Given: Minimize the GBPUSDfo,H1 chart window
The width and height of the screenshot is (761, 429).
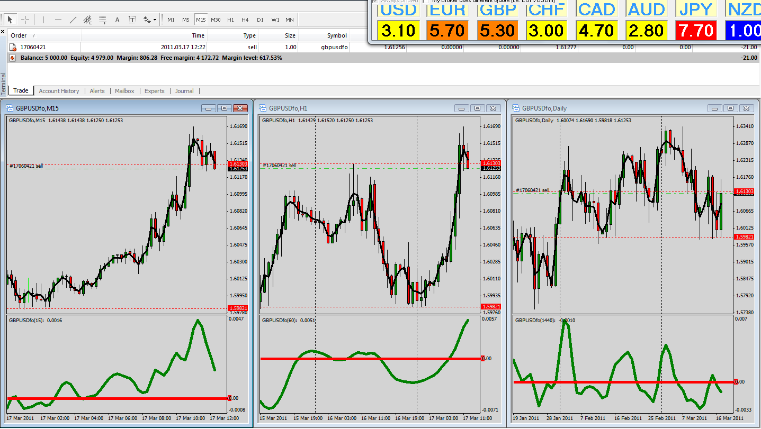Looking at the screenshot, I should coord(461,108).
